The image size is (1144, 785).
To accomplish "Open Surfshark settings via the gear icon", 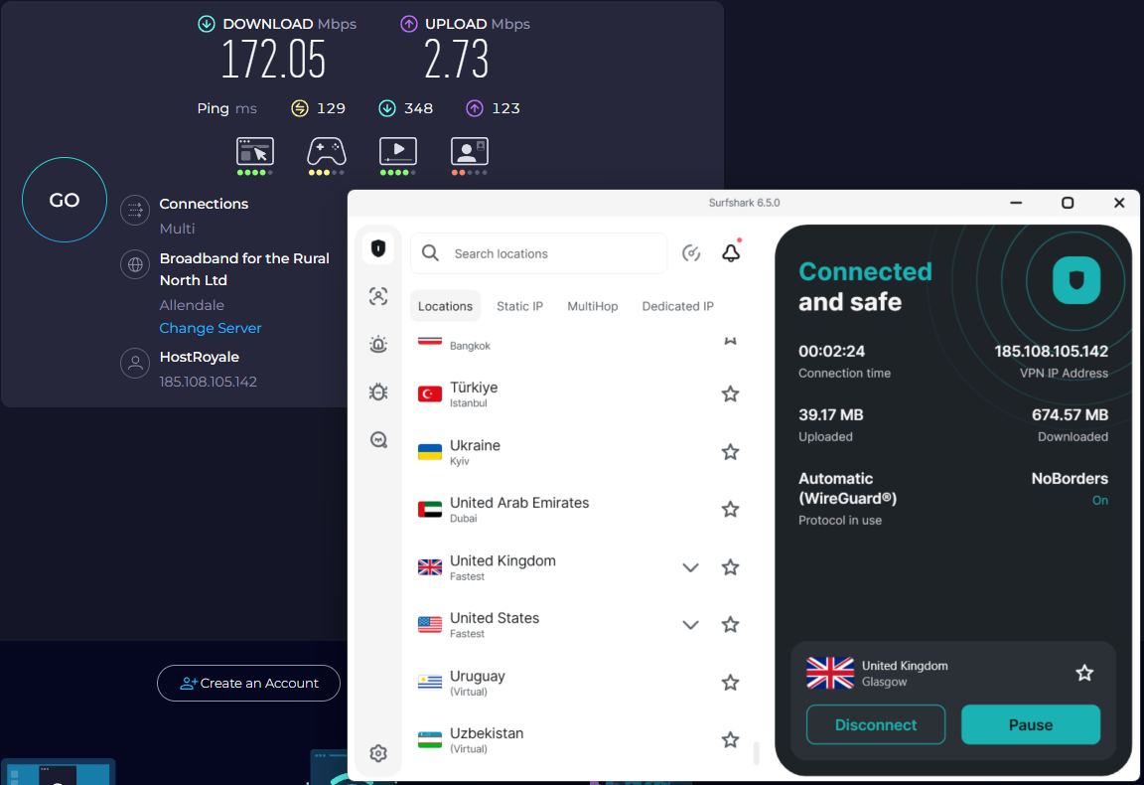I will click(378, 753).
